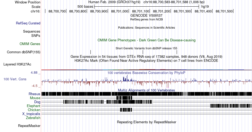Click the hg19 assembly label by scale

click(x=205, y=7)
